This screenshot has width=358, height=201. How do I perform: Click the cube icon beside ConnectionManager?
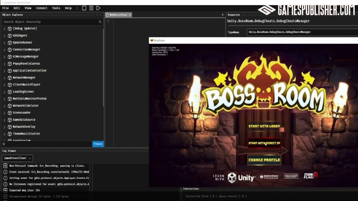[10, 50]
